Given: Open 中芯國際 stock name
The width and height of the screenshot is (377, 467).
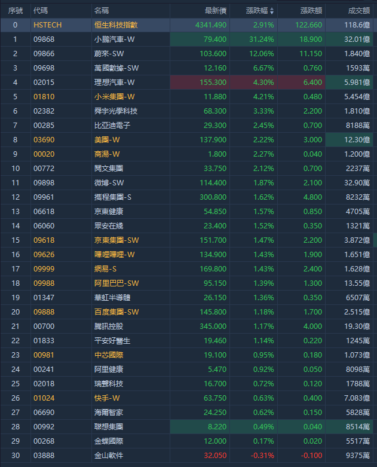Looking at the screenshot, I should pos(109,355).
